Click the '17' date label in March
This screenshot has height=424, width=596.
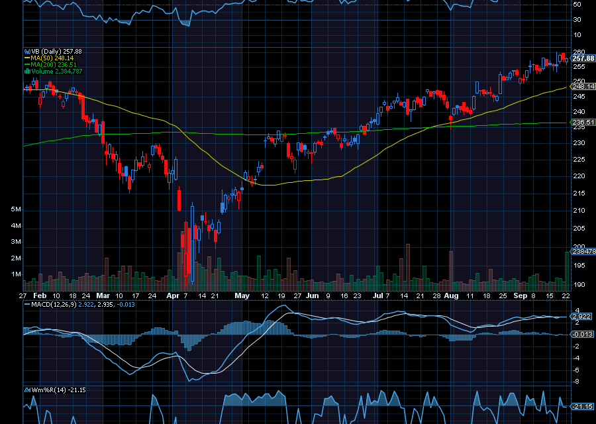[135, 296]
